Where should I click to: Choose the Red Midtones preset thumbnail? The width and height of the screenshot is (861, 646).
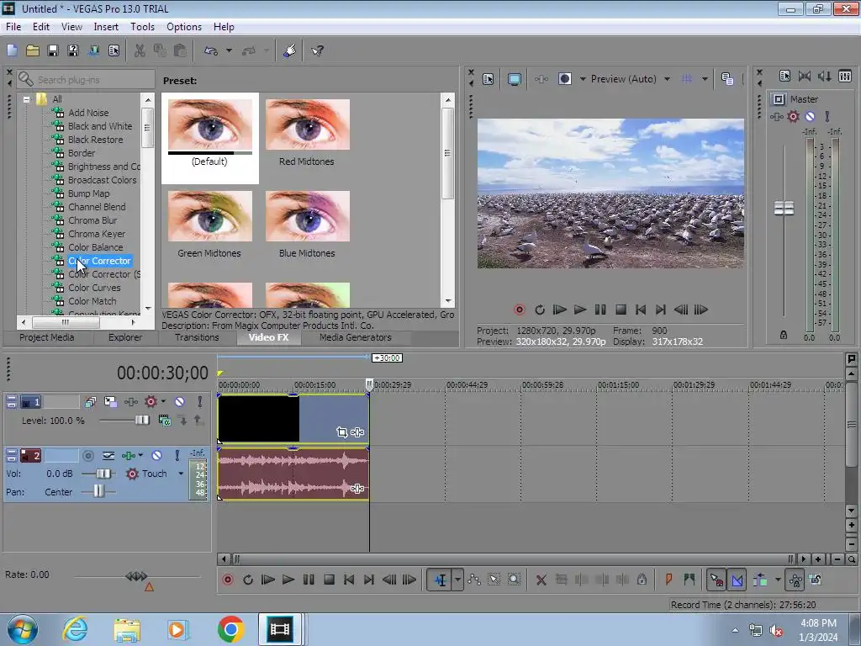[x=307, y=124]
